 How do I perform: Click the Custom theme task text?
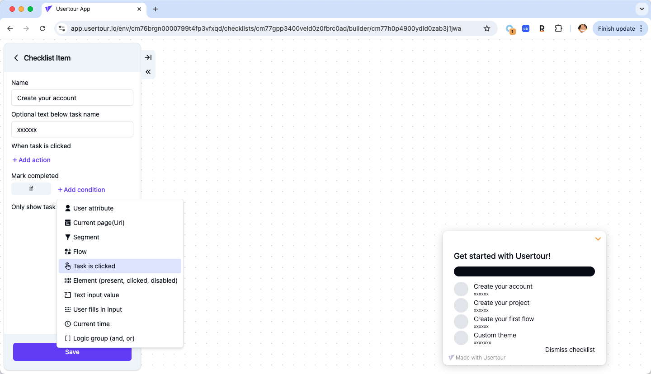pyautogui.click(x=495, y=335)
